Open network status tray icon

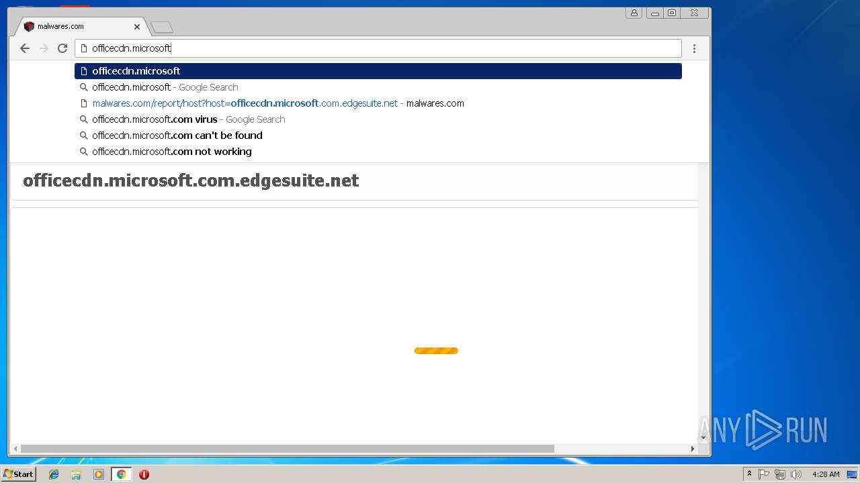(x=780, y=474)
